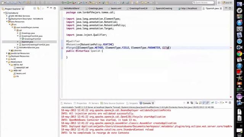
Task: Expand JAX-WS Web Services node
Action: click(x=7, y=16)
